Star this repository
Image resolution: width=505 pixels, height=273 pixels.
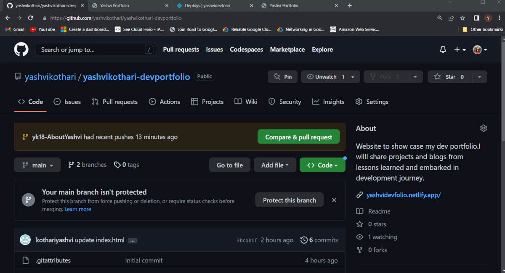pos(450,77)
